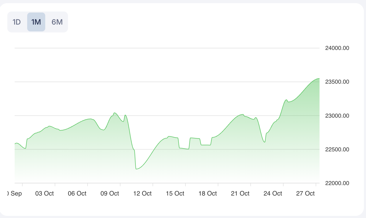
Task: Click the 06 Oct date label
Action: pyautogui.click(x=77, y=194)
